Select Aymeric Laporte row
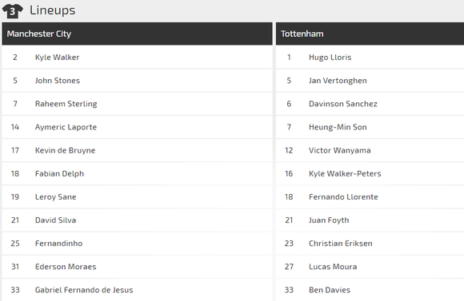464x301 pixels. 137,127
